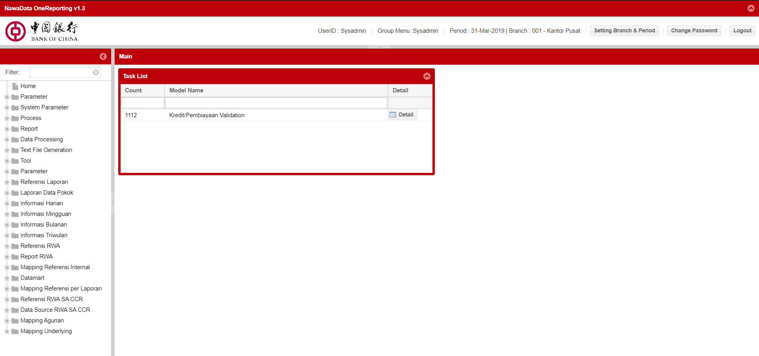Viewport: 759px width, 356px height.
Task: Click the Model Name filter input
Action: [x=276, y=103]
